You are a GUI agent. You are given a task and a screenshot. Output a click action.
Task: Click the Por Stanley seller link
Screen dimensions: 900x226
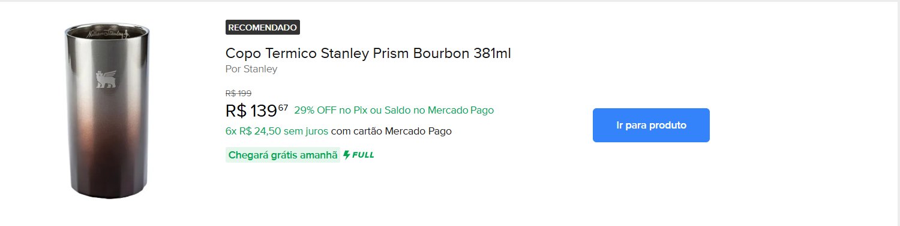[x=251, y=69]
